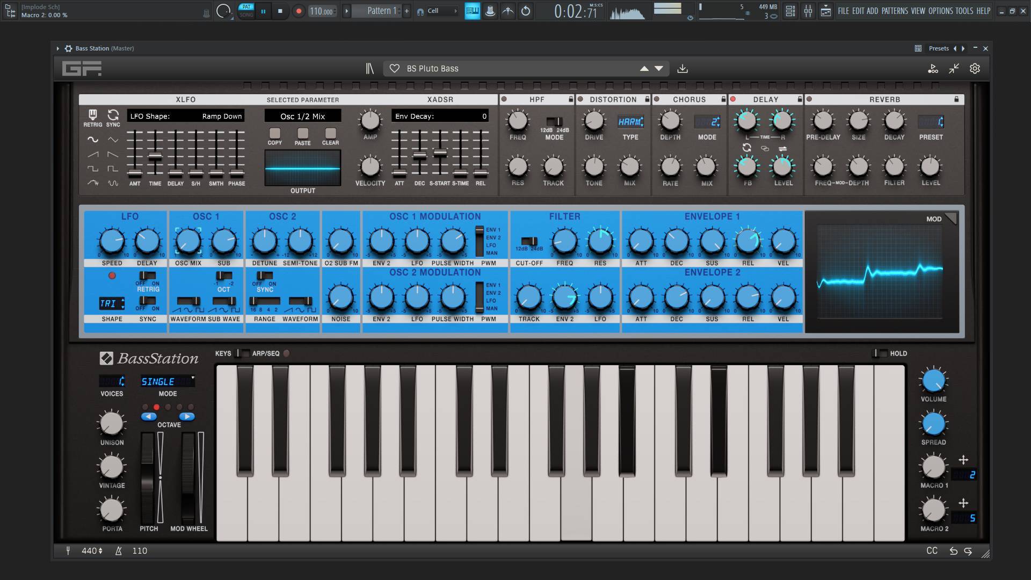Image resolution: width=1031 pixels, height=580 pixels.
Task: Click the tuning fork icon near 440
Action: click(x=68, y=551)
